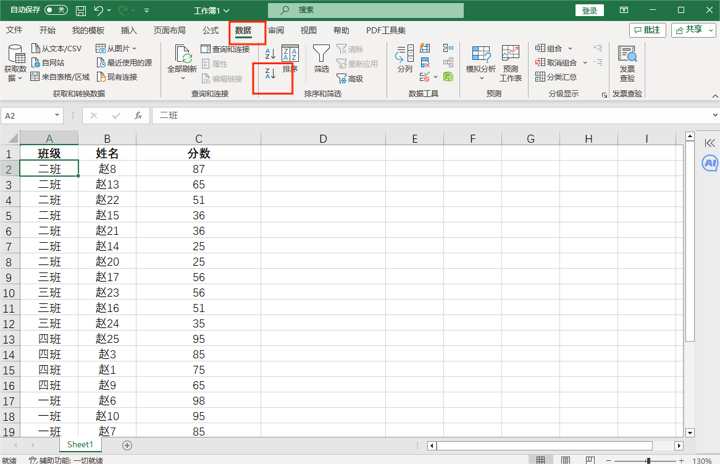
Task: Click the Login (登录) button
Action: (x=589, y=11)
